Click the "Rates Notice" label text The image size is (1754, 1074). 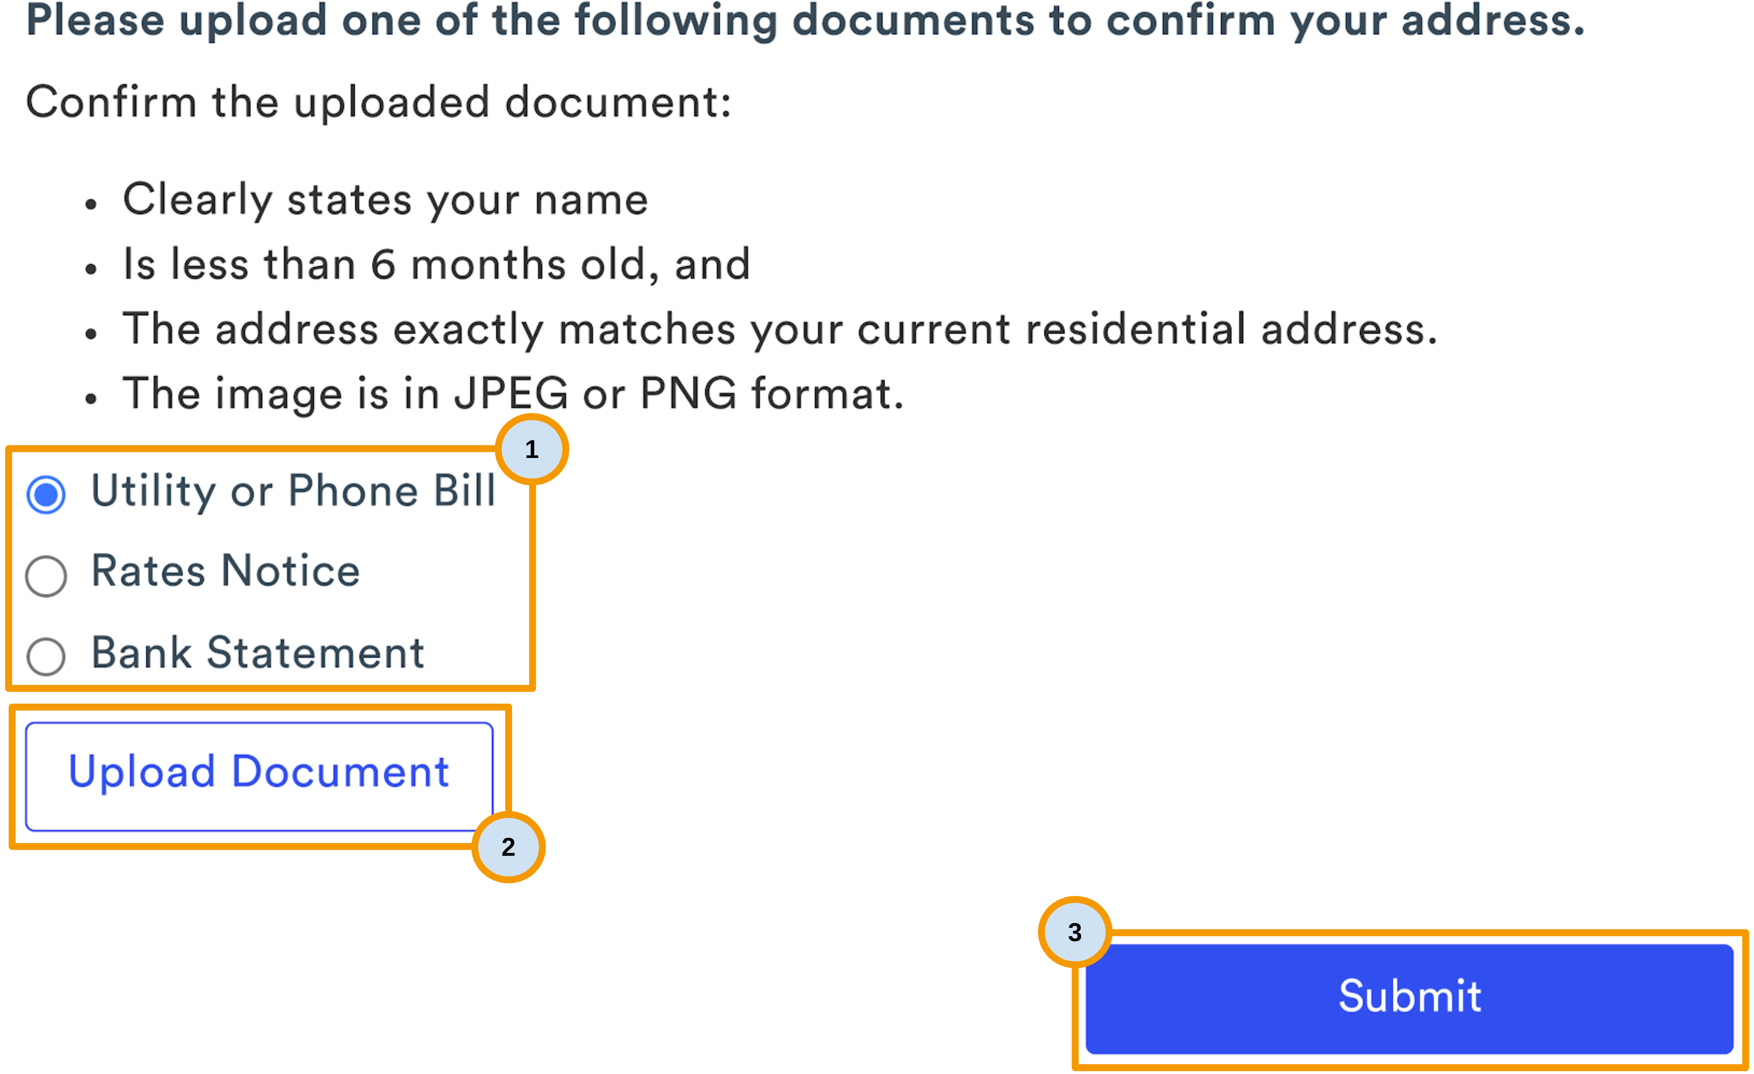(226, 571)
